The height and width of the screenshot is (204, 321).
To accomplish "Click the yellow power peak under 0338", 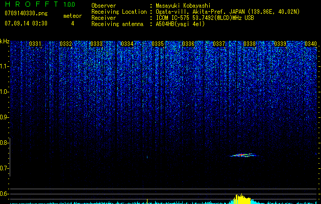I will pos(242,199).
